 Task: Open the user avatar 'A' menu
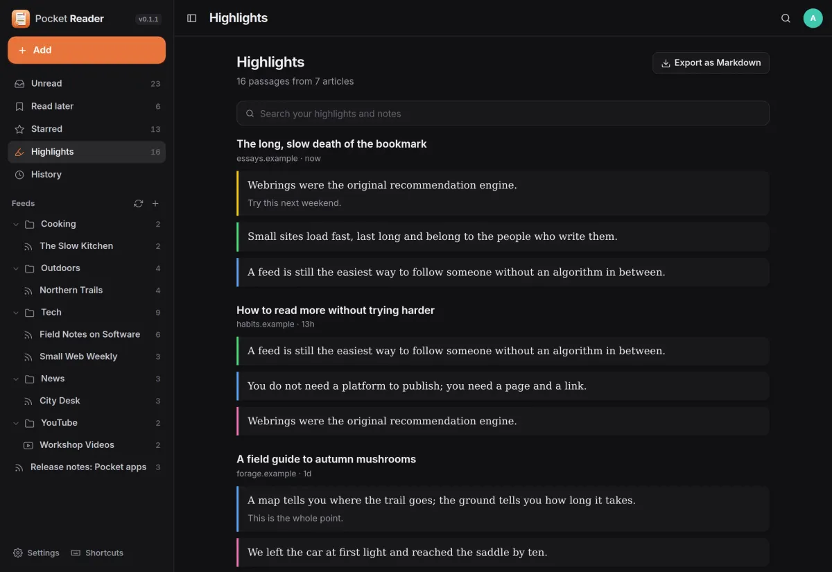coord(813,18)
